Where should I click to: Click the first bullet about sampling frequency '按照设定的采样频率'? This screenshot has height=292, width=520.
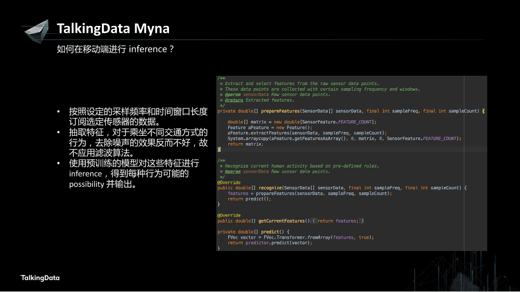pos(138,116)
